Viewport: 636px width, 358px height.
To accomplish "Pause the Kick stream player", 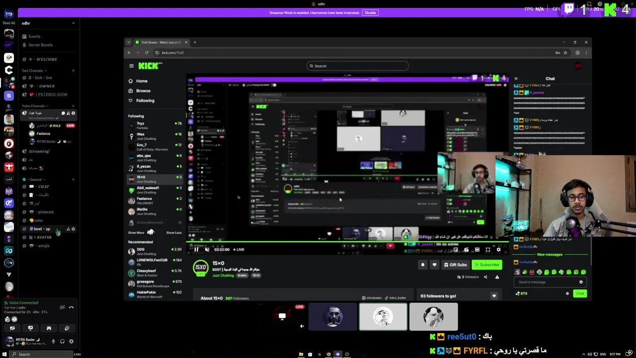I will pos(196,250).
